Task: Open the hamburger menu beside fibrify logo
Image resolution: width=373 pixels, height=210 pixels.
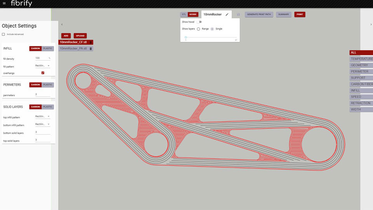Action: pos(4,3)
